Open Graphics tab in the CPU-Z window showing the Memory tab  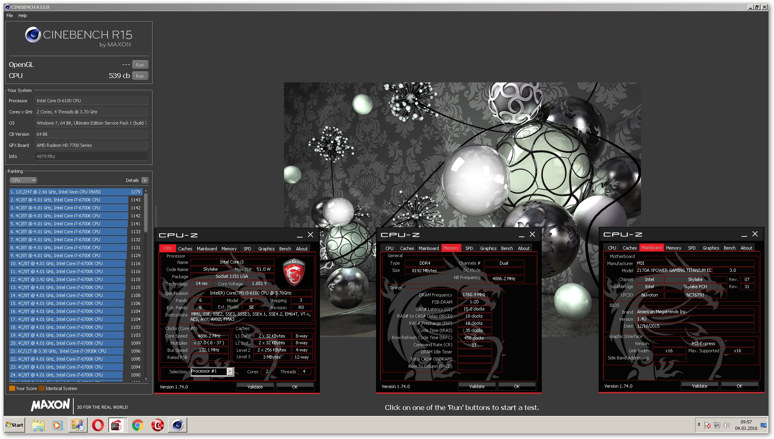488,248
